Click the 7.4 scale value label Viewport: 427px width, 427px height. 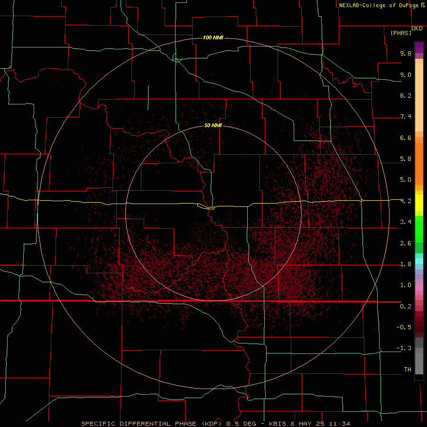[x=406, y=117]
